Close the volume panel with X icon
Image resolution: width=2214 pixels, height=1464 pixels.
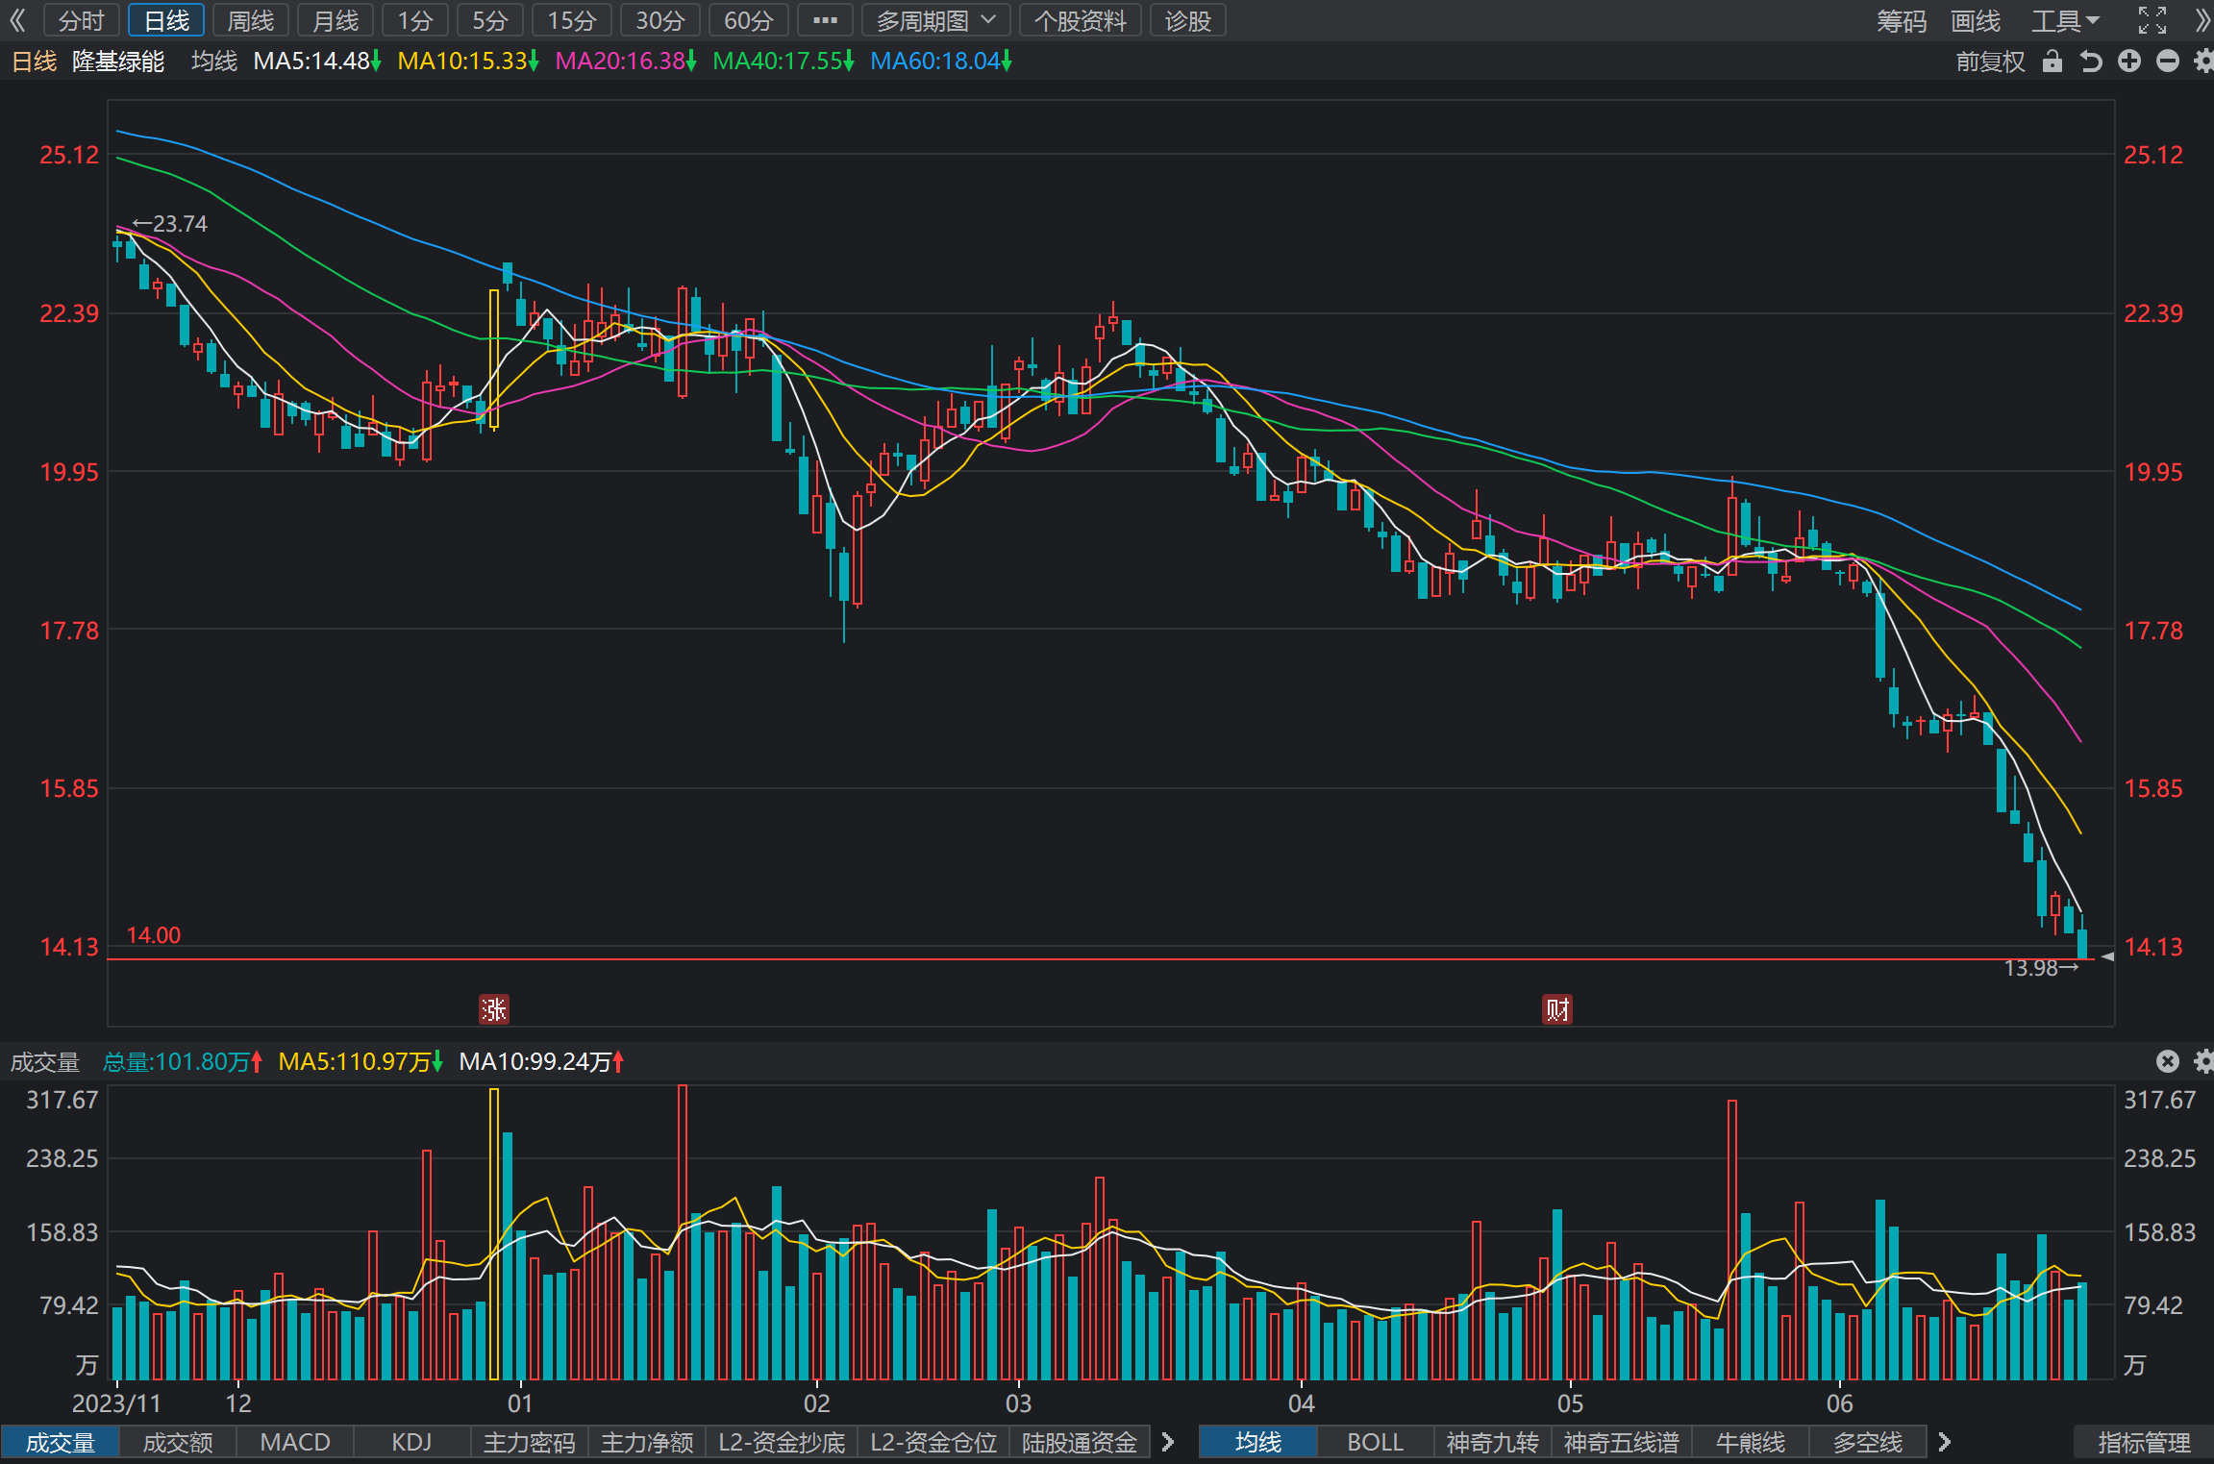click(2167, 1060)
